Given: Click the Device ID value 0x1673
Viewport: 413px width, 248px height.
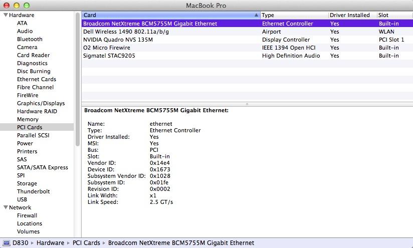Looking at the screenshot, I should [x=160, y=169].
